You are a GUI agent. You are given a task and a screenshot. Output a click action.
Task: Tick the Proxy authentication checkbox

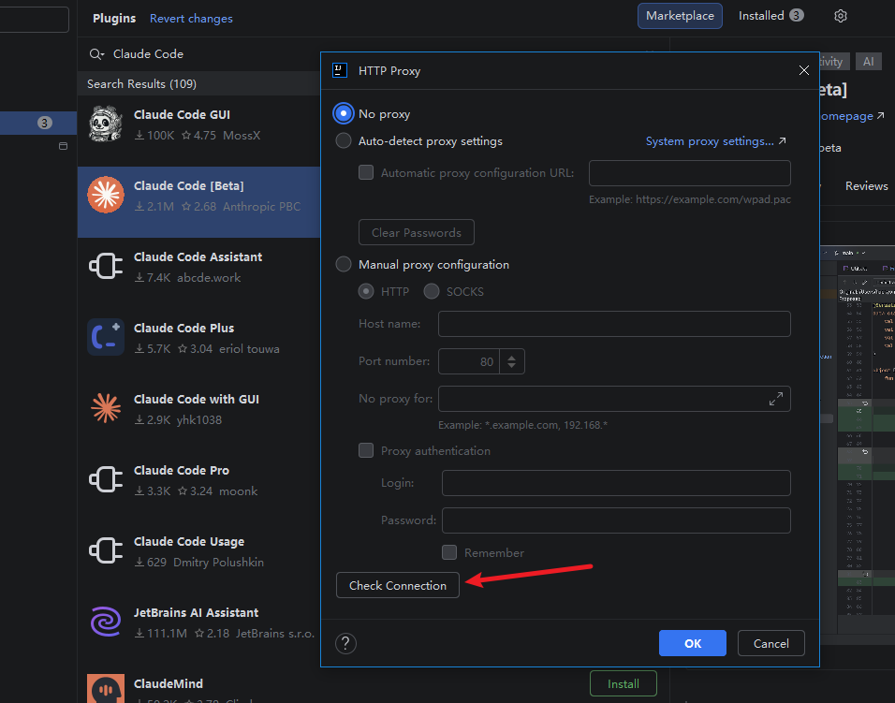point(366,450)
